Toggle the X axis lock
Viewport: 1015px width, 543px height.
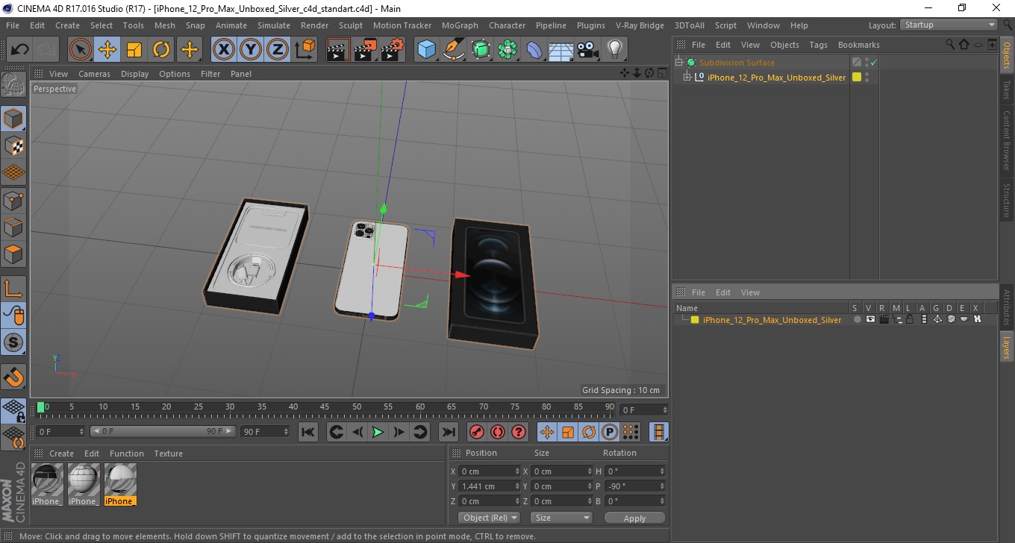coord(223,50)
